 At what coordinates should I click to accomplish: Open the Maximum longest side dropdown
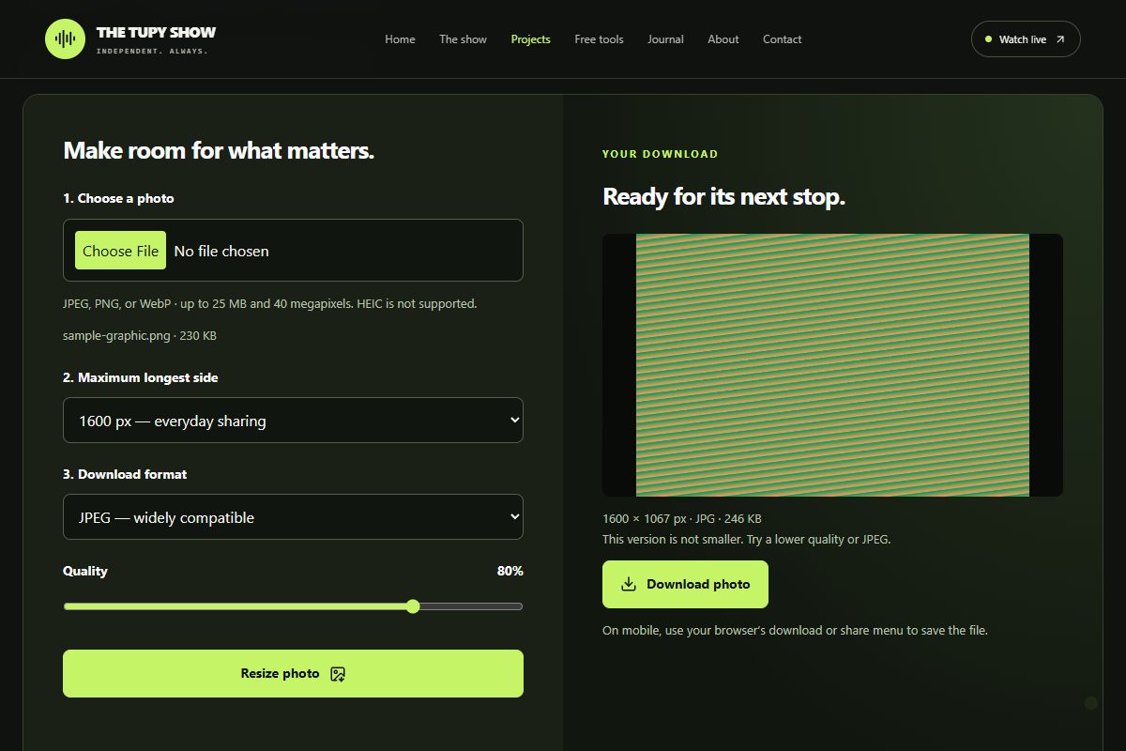(x=293, y=421)
